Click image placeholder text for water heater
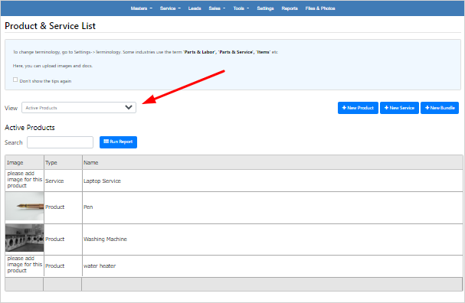The height and width of the screenshot is (303, 465). pyautogui.click(x=25, y=265)
